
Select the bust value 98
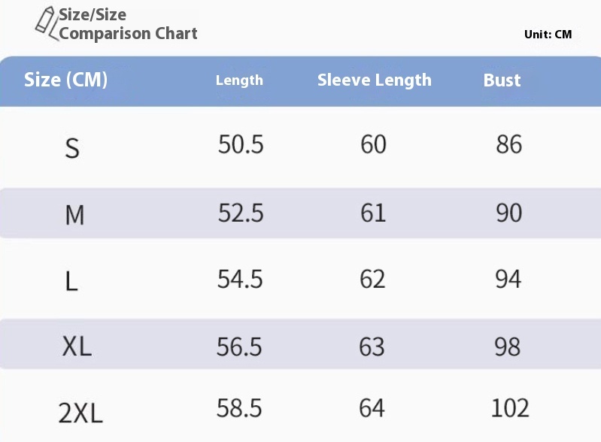pyautogui.click(x=508, y=347)
